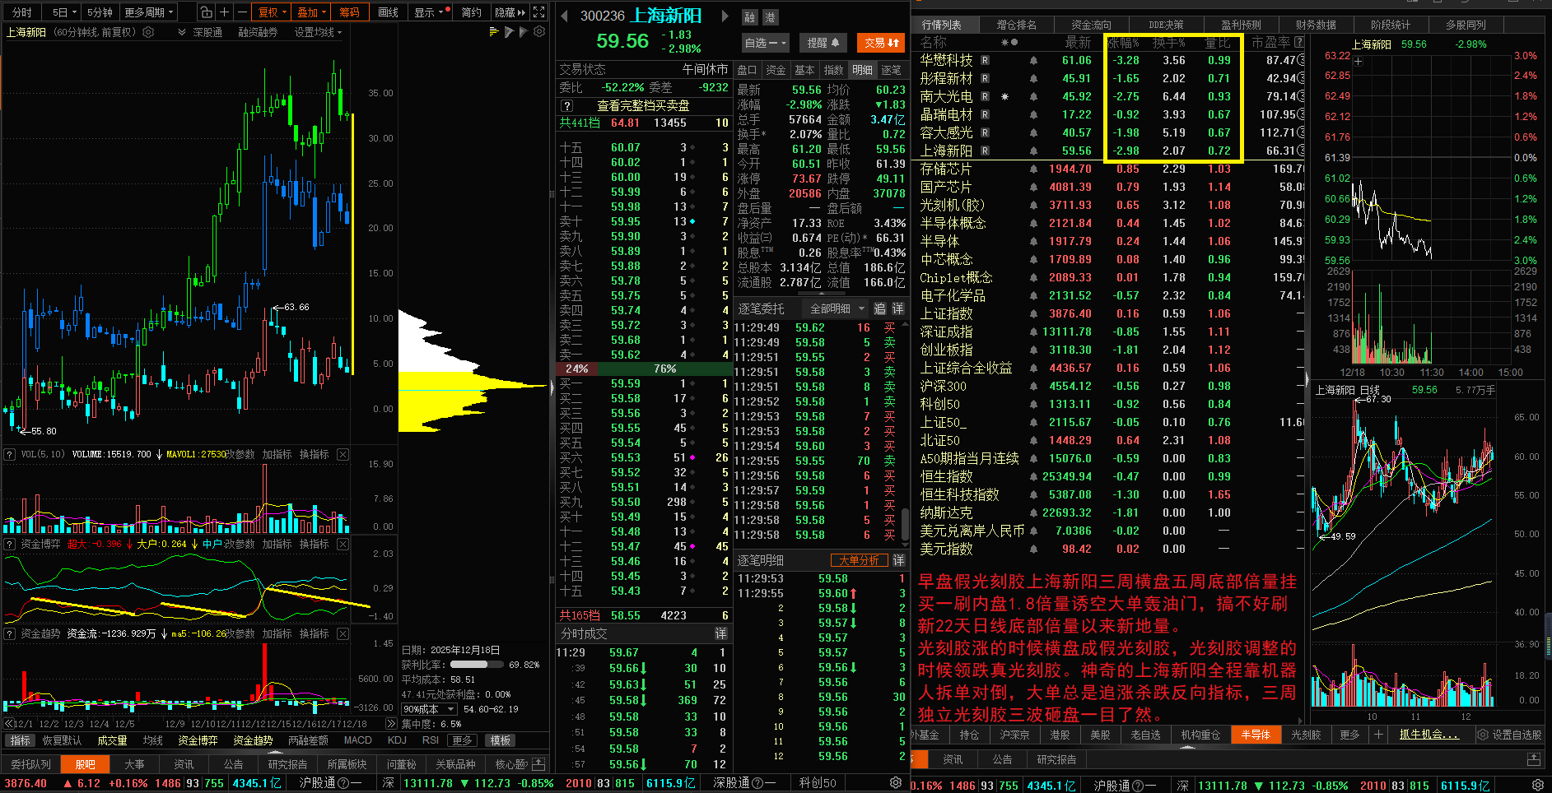Image resolution: width=1552 pixels, height=793 pixels.
Task: Zoom in chart with plus icon
Action: pyautogui.click(x=224, y=12)
